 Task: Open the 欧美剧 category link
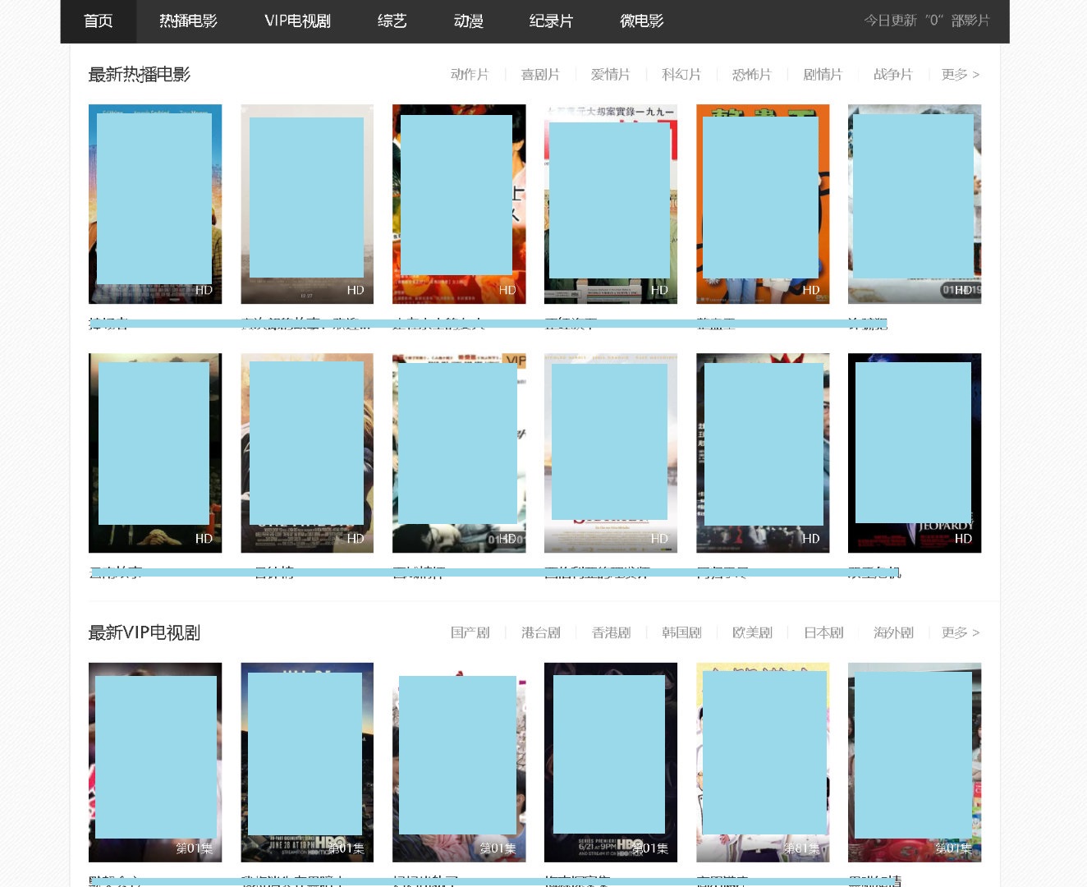(x=752, y=632)
